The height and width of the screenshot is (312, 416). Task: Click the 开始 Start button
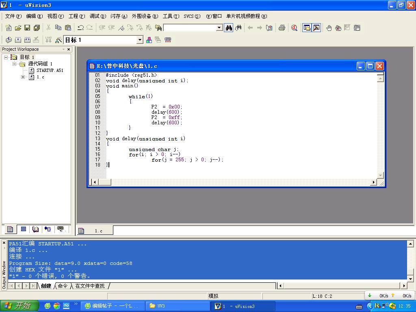19,306
